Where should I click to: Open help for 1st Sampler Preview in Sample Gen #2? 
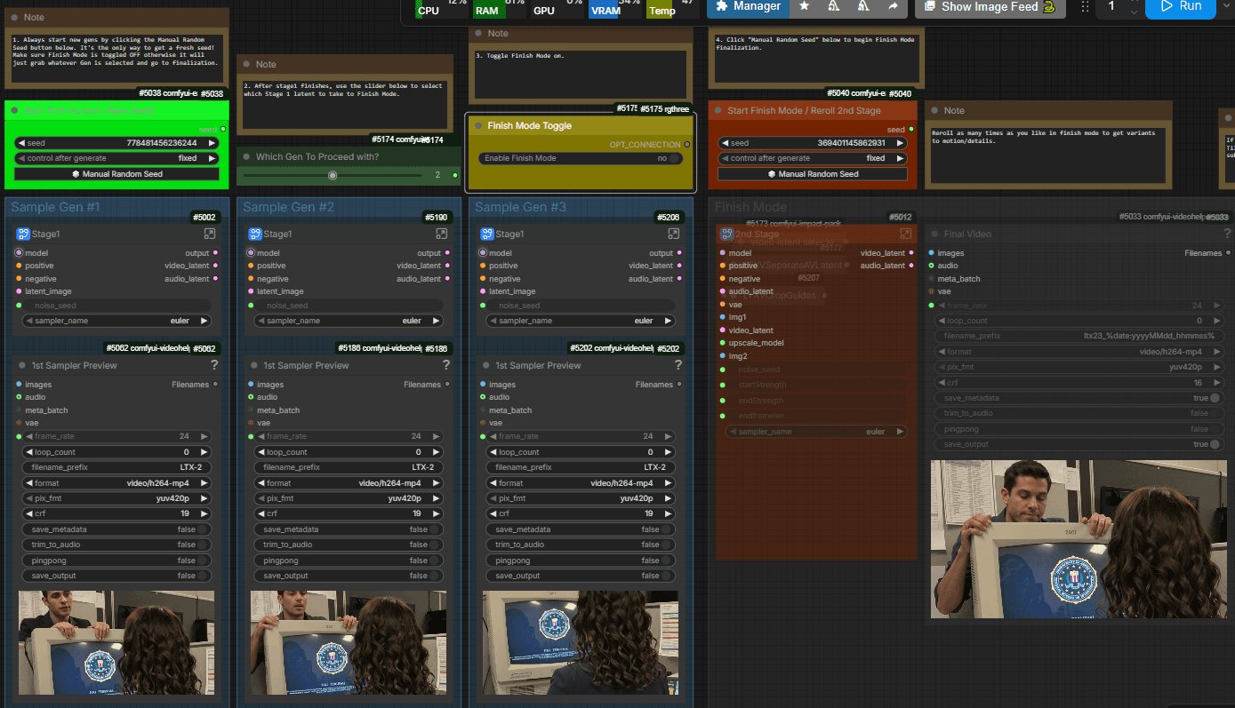tap(446, 365)
